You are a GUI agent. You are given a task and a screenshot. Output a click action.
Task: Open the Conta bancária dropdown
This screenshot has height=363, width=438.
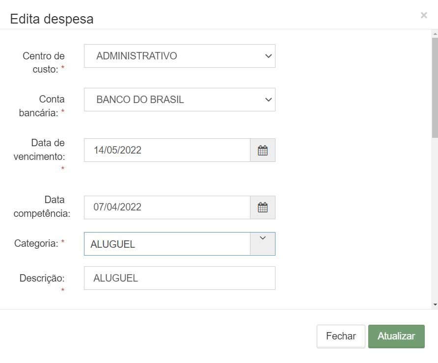pos(180,100)
